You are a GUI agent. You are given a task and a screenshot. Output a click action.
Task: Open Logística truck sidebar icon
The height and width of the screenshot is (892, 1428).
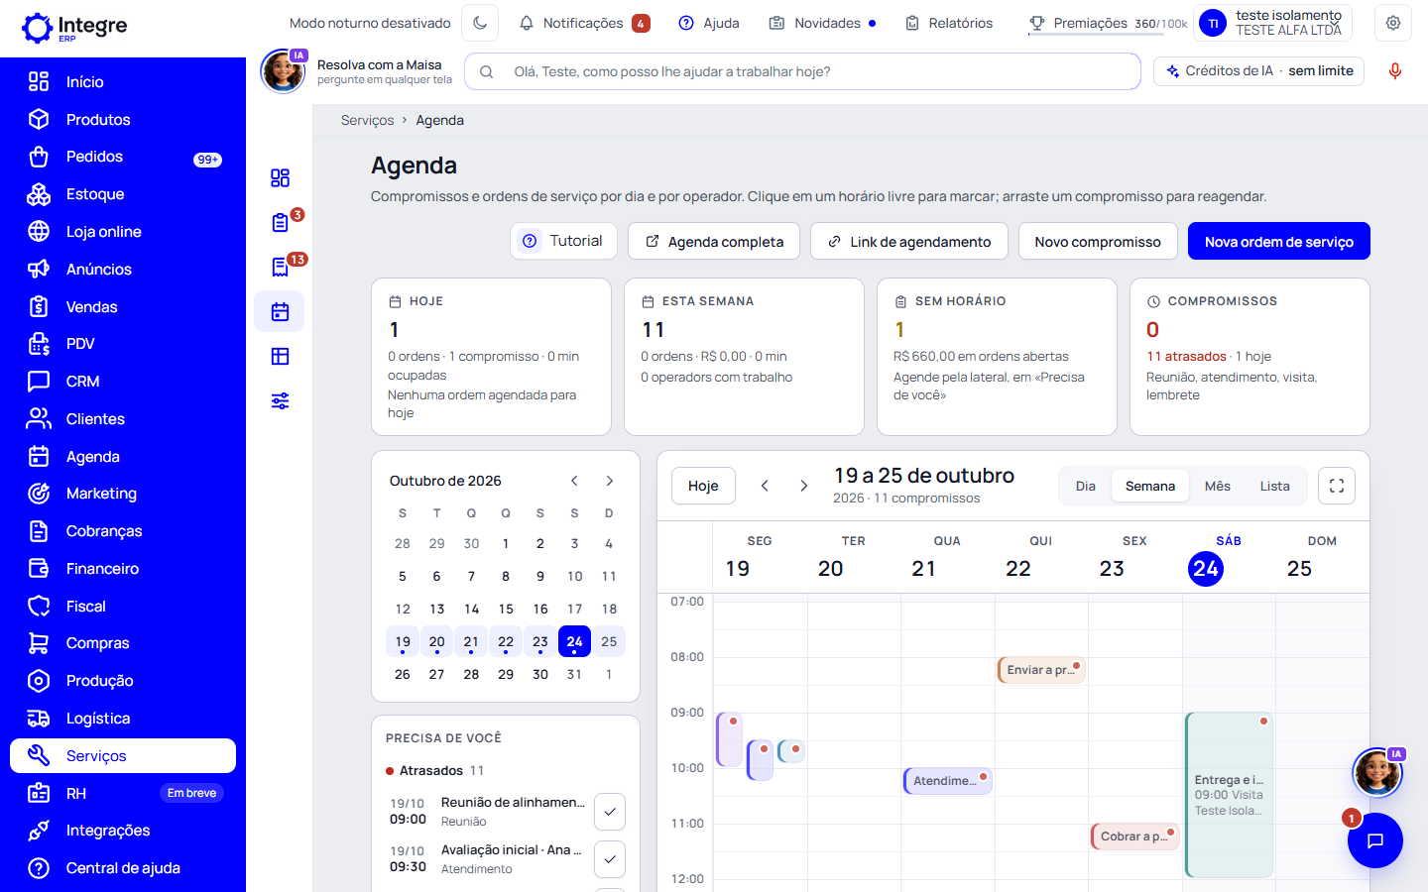pyautogui.click(x=39, y=719)
